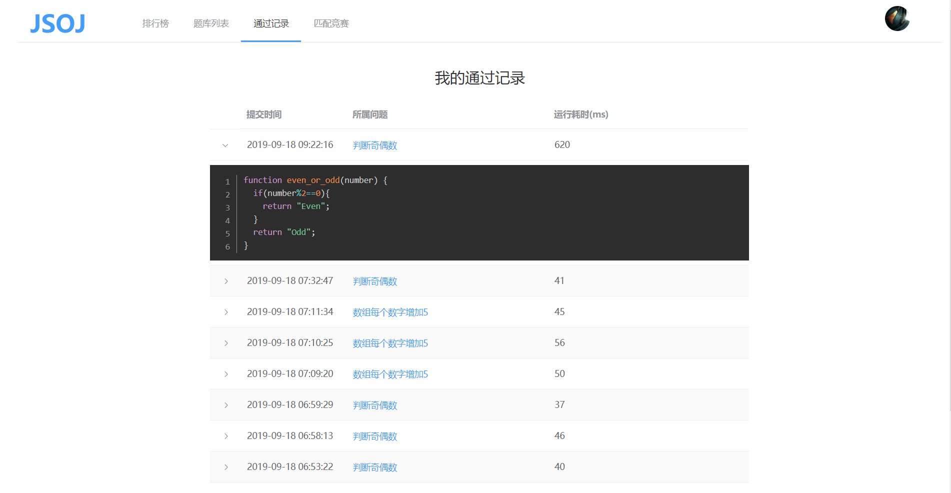Click the timestamp 2019-09-18 06:59:29
The image size is (951, 493).
(x=290, y=404)
